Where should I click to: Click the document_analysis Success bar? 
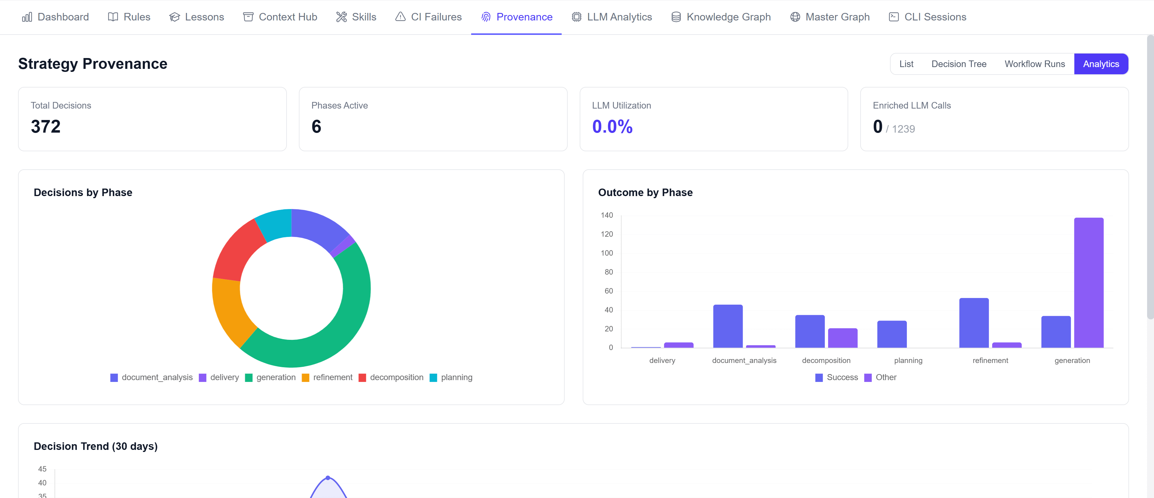tap(728, 326)
